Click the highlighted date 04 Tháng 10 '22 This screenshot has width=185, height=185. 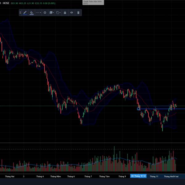pyautogui.click(x=138, y=176)
